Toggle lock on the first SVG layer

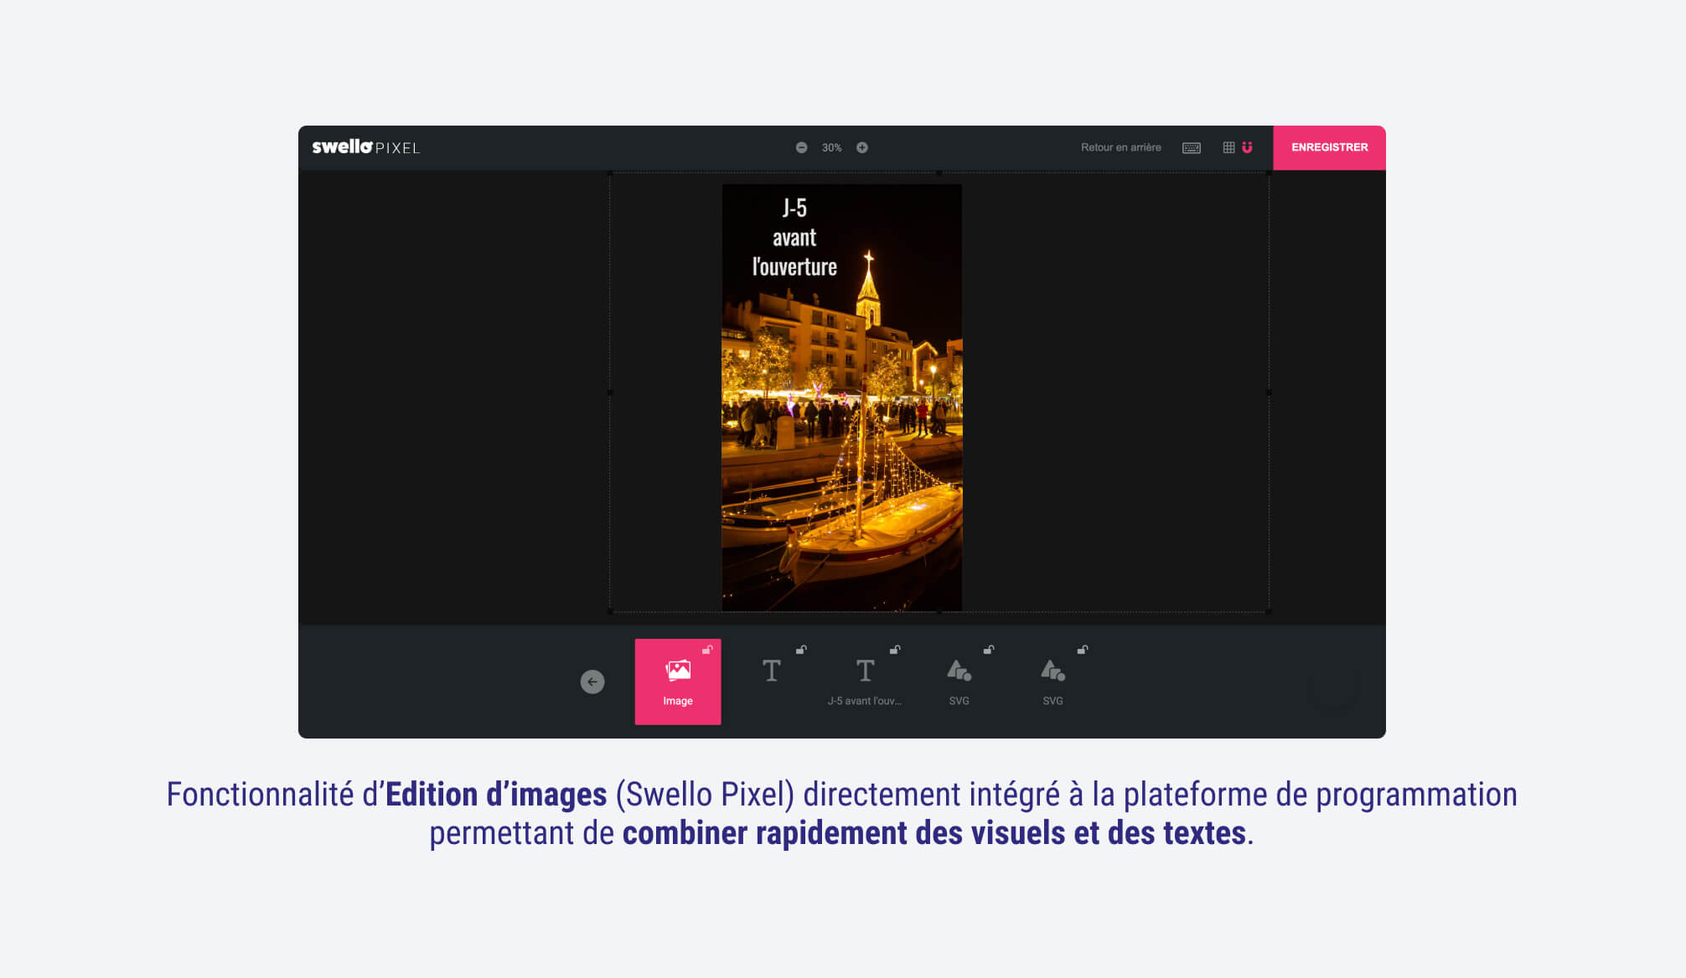click(989, 650)
